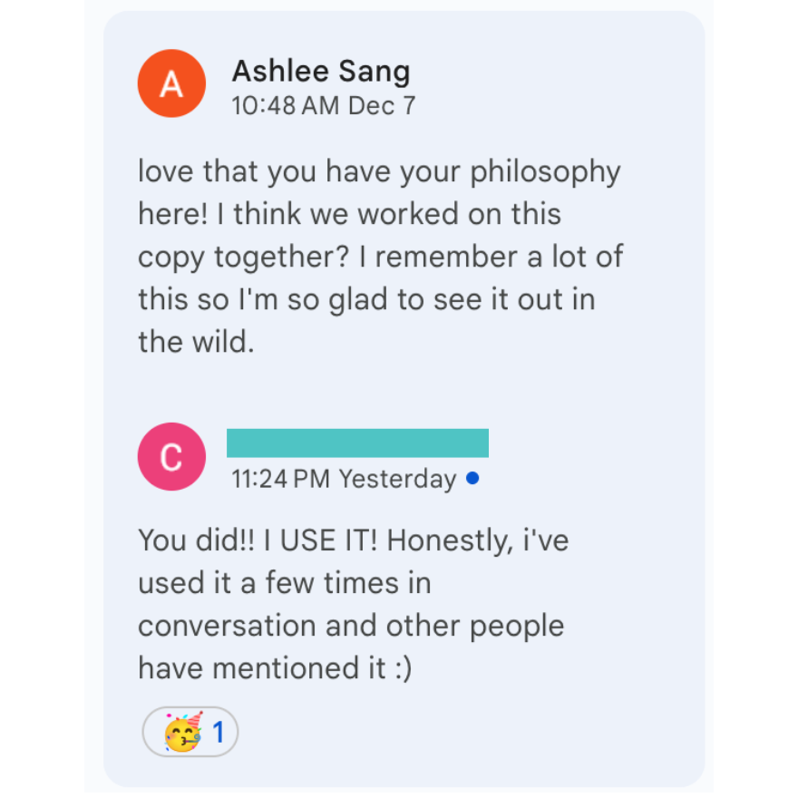Click the text "have mentioned it :)"
798x798 pixels.
tap(275, 668)
